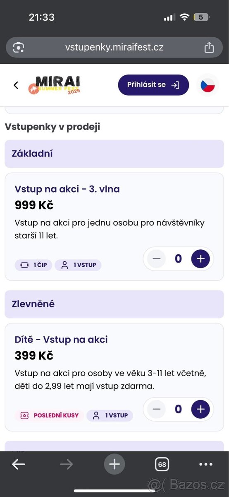The width and height of the screenshot is (229, 497).
Task: Tap the vstupenky.miraifest.cz address field
Action: pos(114,47)
